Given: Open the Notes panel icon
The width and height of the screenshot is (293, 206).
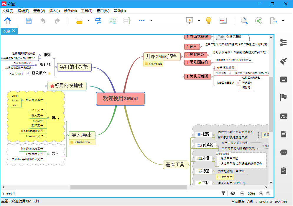Looking at the screenshot, I should 283,134.
